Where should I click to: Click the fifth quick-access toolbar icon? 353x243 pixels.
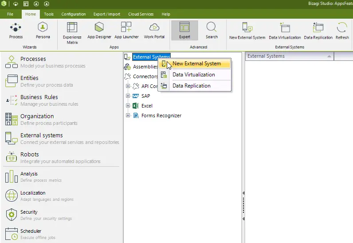47,4
